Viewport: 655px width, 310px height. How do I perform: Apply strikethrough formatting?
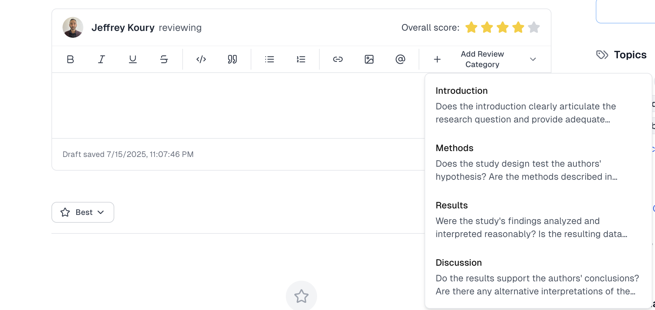point(164,59)
